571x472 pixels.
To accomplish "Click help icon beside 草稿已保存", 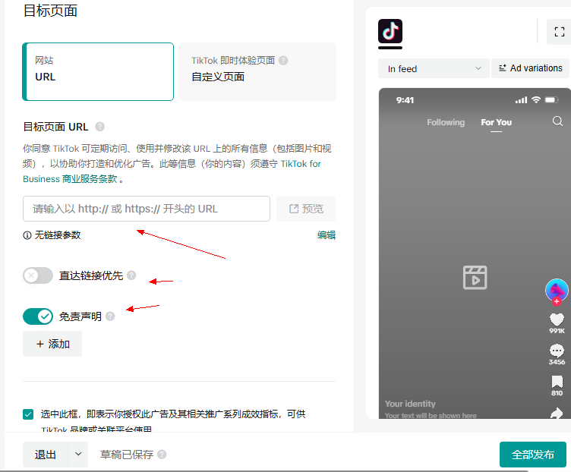I will tap(162, 455).
